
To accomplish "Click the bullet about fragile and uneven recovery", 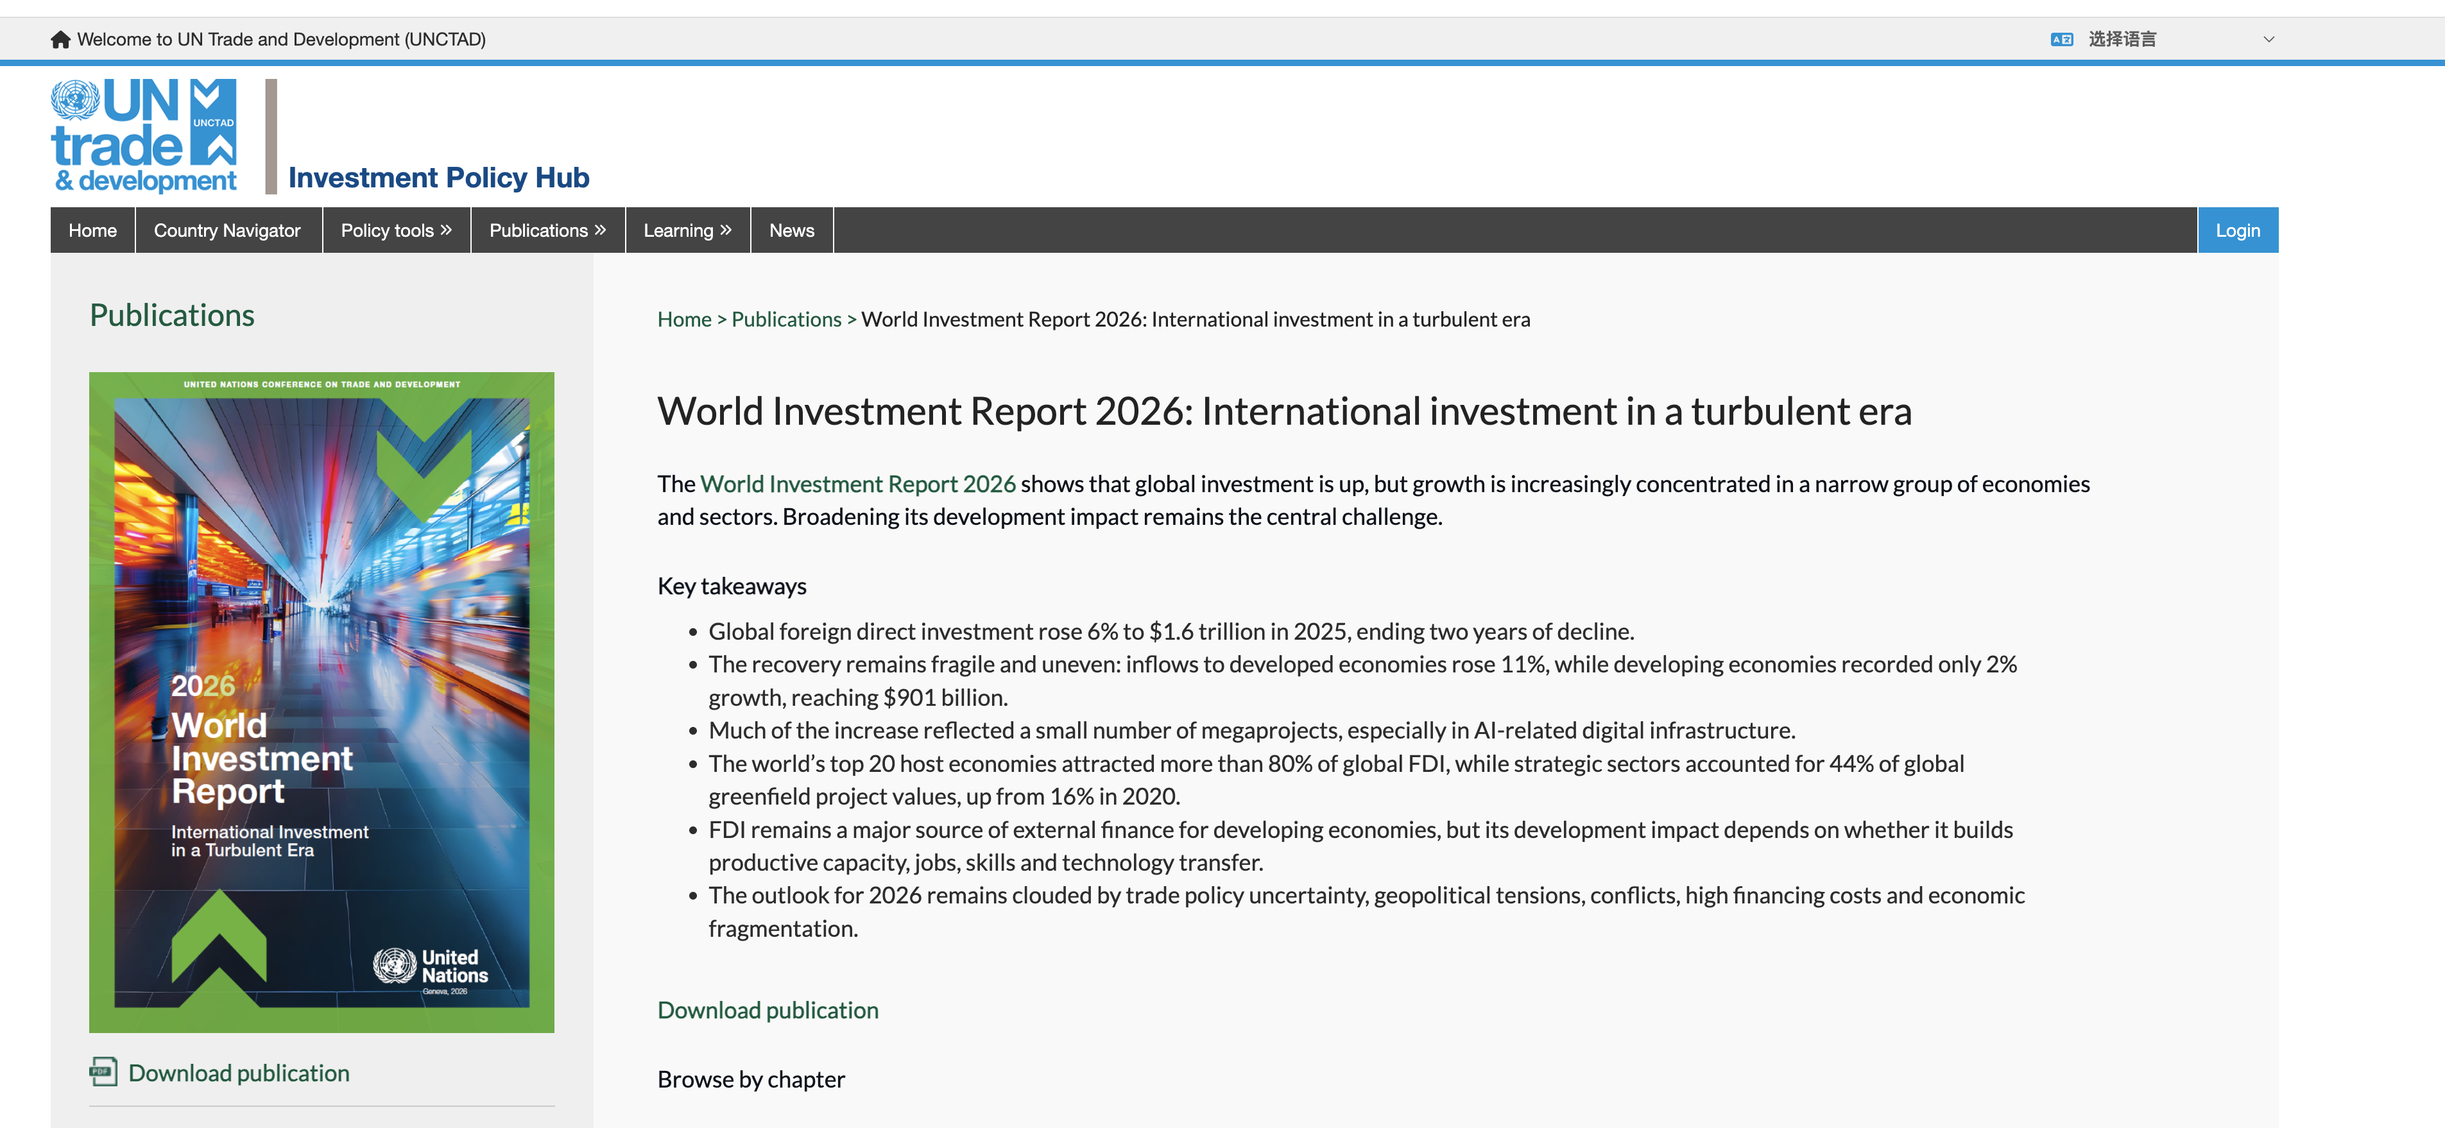I will [x=1363, y=681].
